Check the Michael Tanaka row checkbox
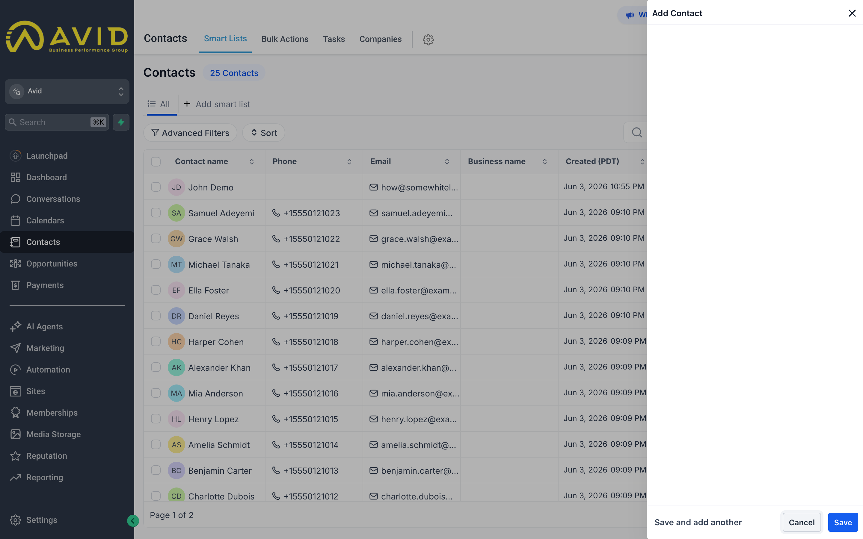863x539 pixels. click(156, 264)
